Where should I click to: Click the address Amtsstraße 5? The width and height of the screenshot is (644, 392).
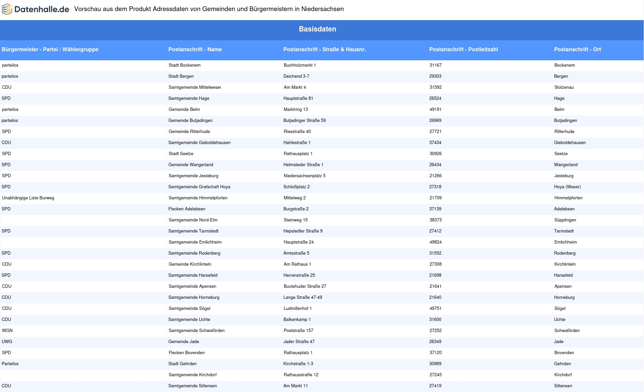(297, 253)
